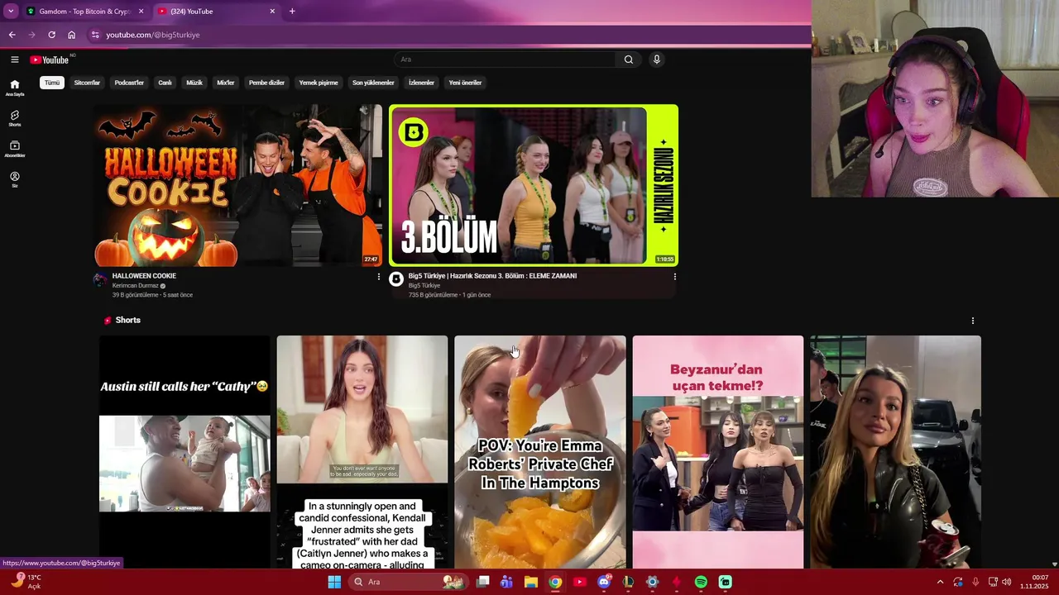Click the Shorts section heading

click(127, 320)
